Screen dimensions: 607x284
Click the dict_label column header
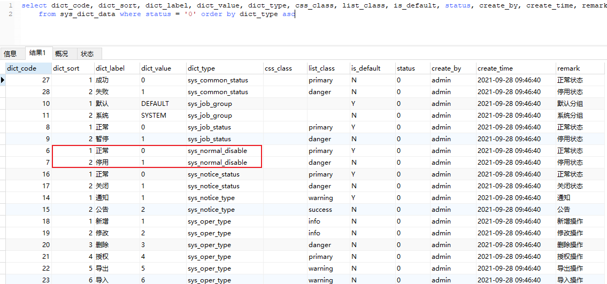(117, 68)
